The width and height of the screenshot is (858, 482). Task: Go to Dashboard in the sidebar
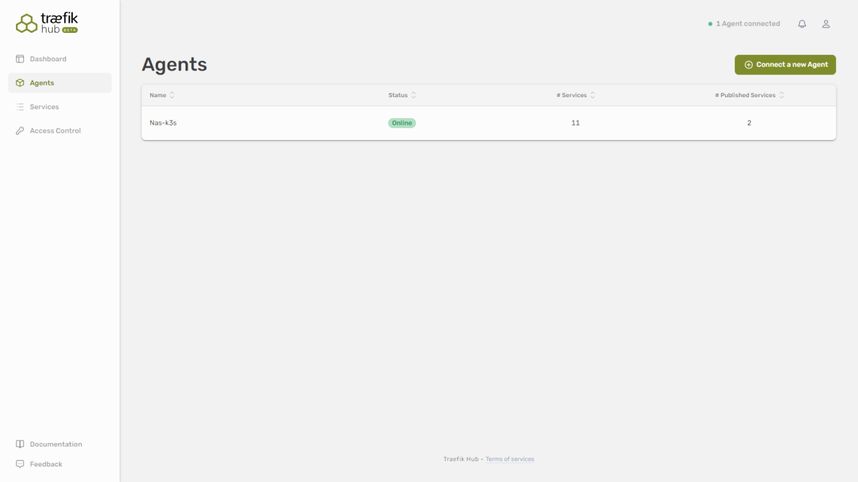60,59
